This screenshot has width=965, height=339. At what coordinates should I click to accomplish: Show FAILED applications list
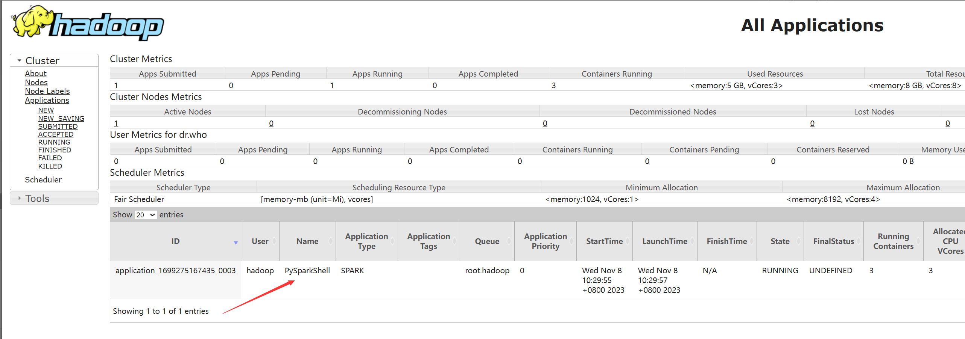click(x=50, y=158)
